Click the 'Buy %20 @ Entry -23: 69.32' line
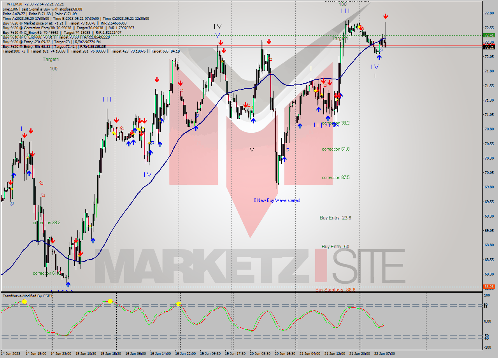This screenshot has width=498, height=358. [x=26, y=42]
